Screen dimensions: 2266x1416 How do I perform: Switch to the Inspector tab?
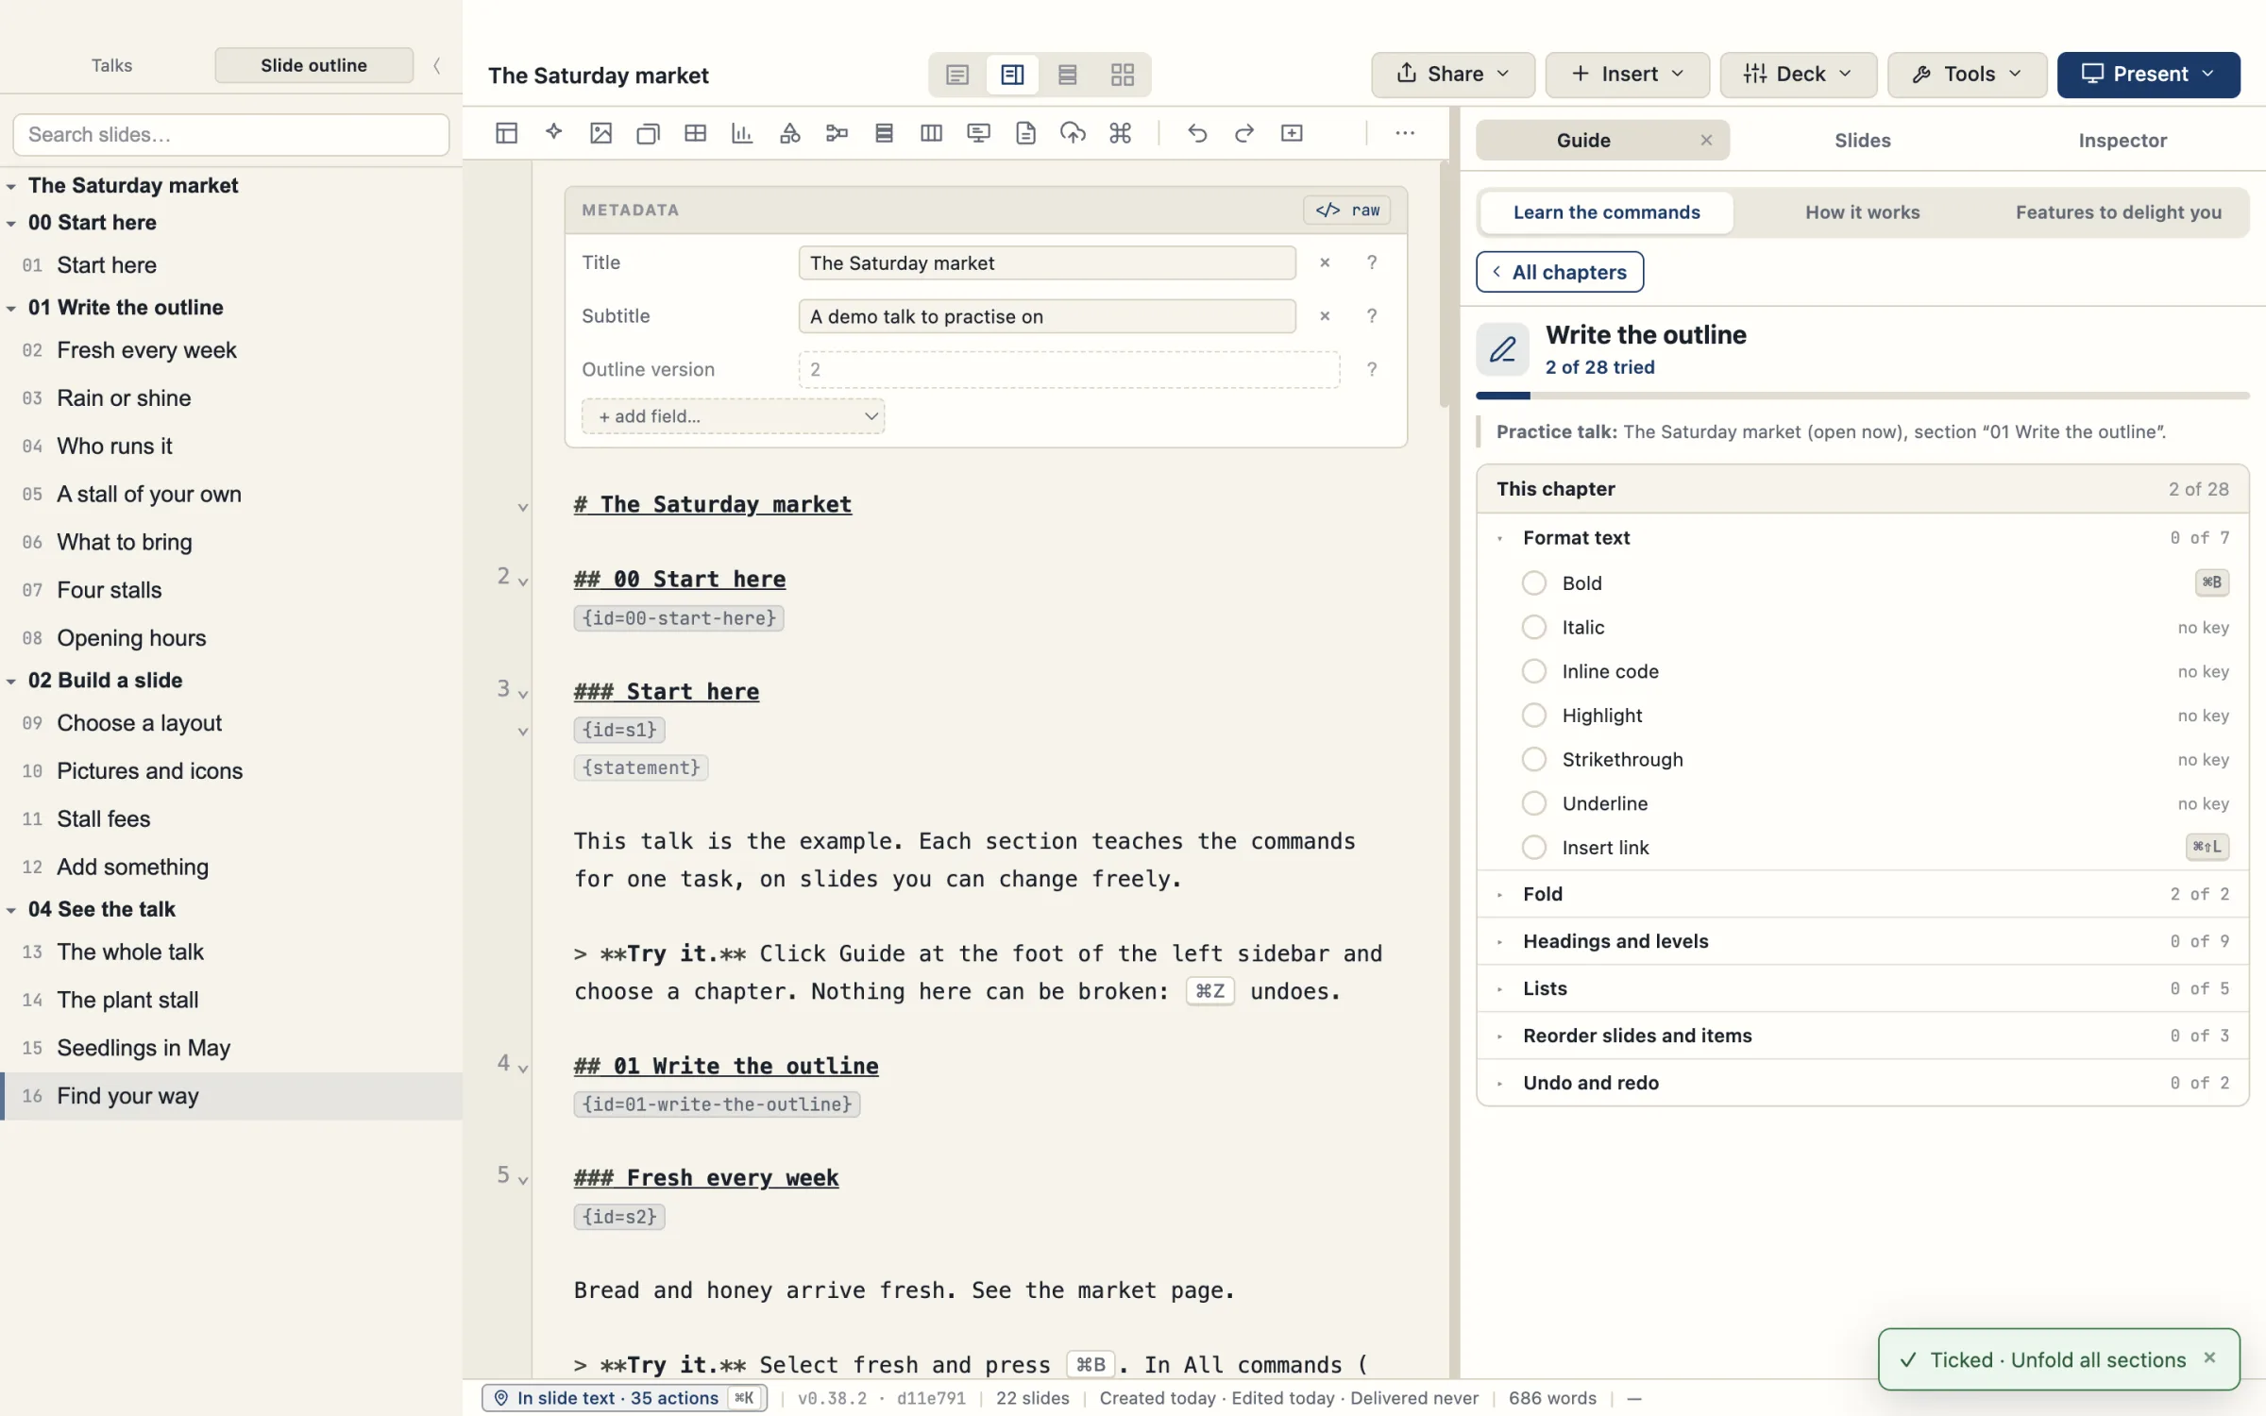[2122, 141]
